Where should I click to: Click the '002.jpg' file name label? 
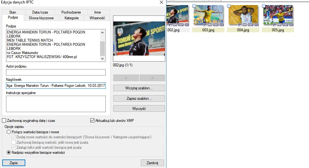[173, 30]
